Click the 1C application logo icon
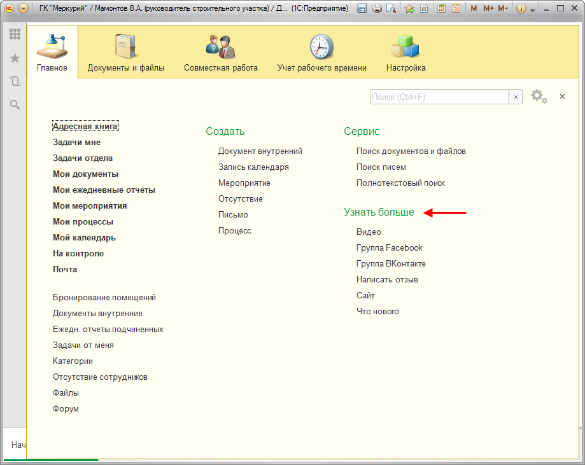Viewport: 585px width, 465px height. [x=9, y=8]
